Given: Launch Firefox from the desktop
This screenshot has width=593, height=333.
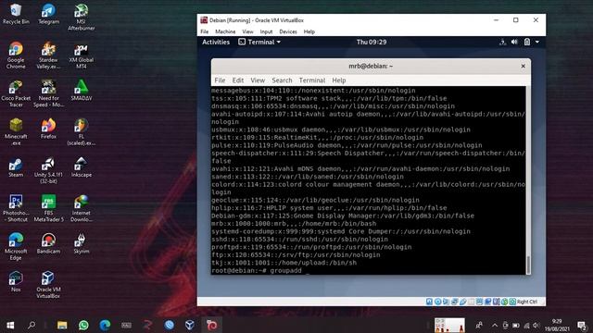Looking at the screenshot, I should pyautogui.click(x=48, y=129).
